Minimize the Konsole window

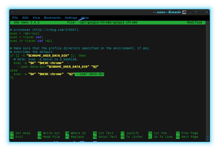click(x=190, y=12)
